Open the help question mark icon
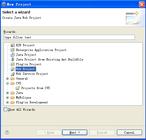146x140 pixels. [7, 132]
